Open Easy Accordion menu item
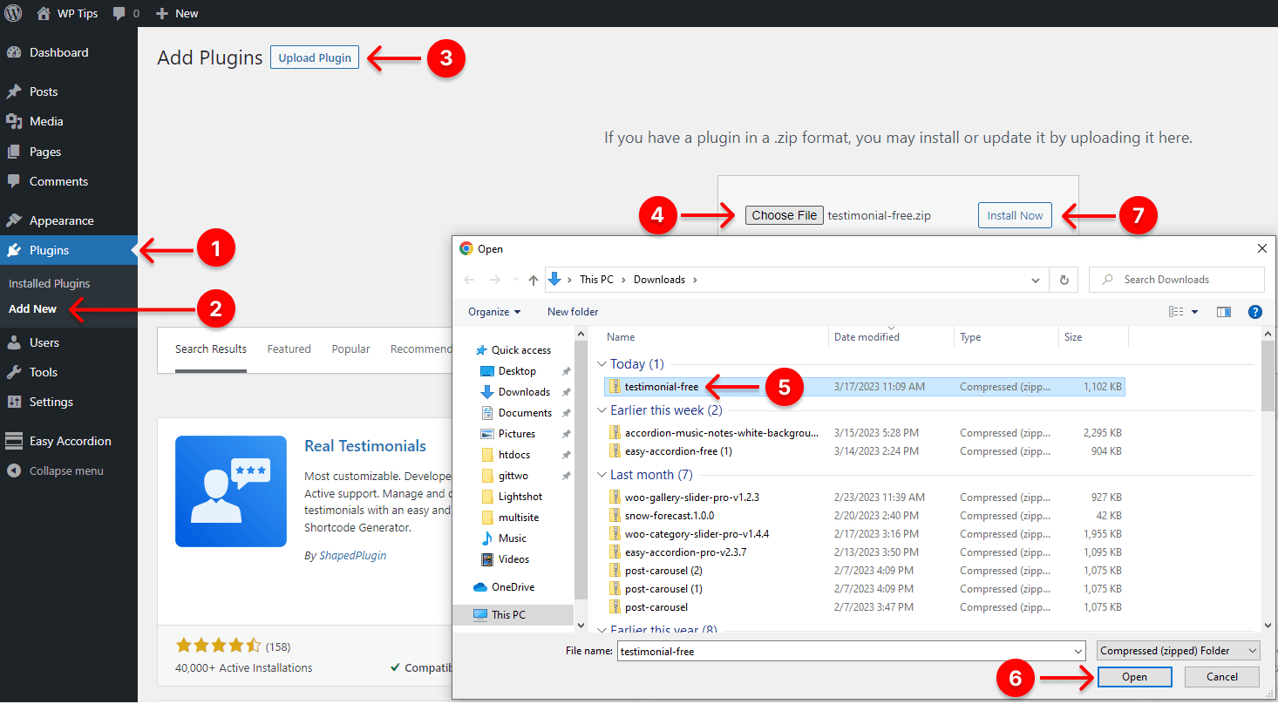 point(69,441)
